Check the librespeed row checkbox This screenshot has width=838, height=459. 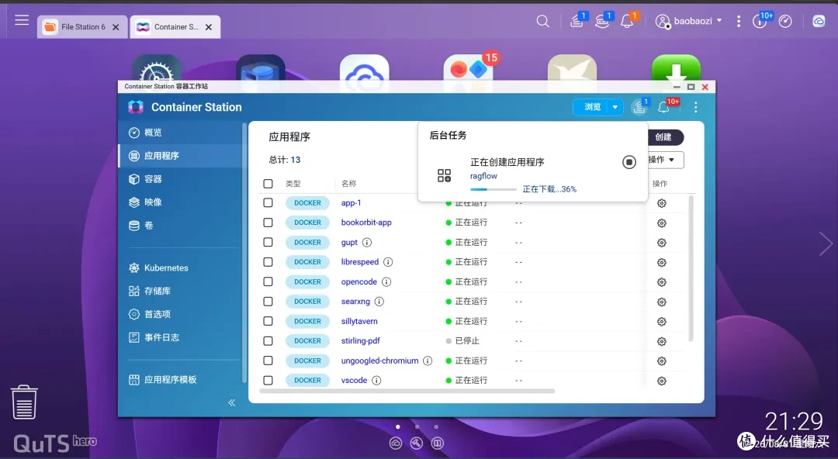[268, 262]
